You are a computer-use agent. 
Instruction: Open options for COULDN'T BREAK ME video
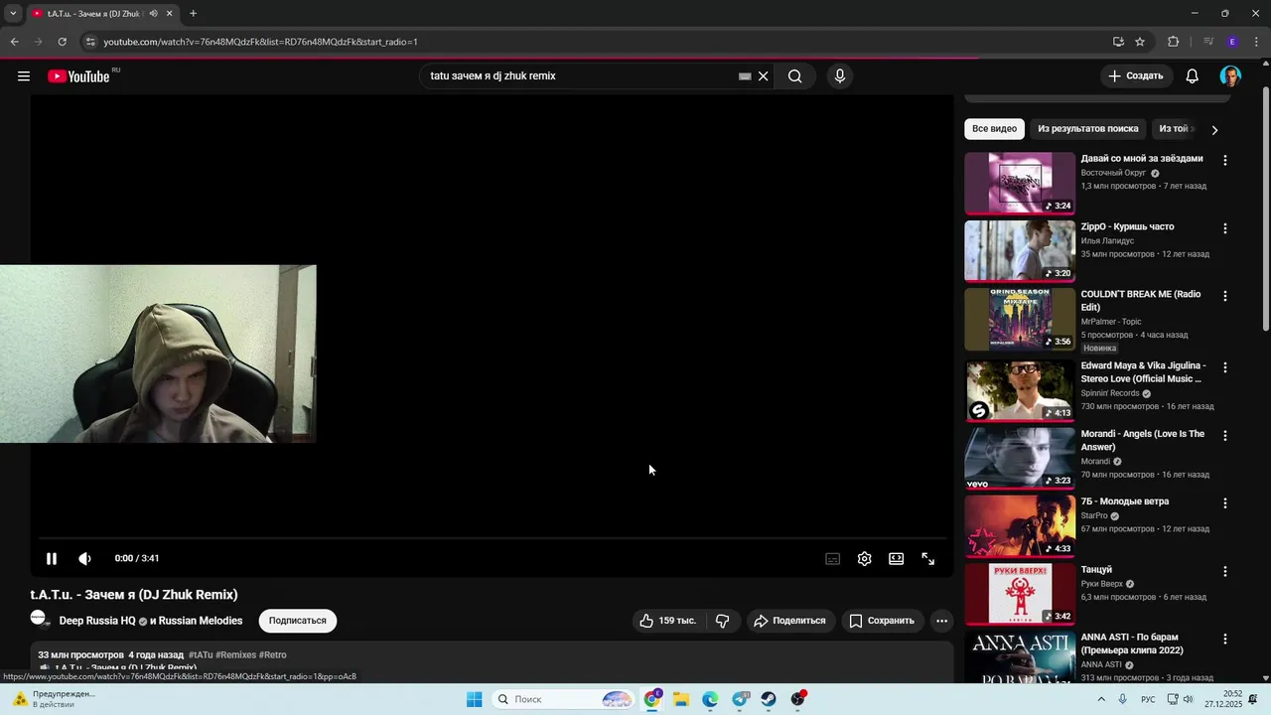1225,296
